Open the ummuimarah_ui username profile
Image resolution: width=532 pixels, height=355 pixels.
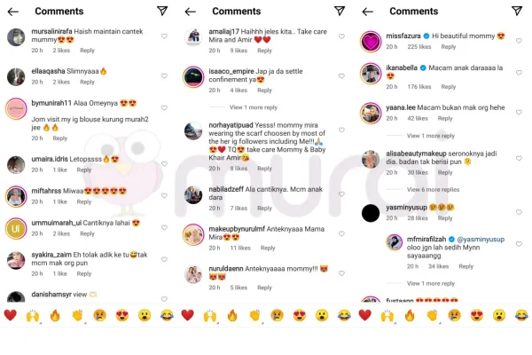pos(57,223)
